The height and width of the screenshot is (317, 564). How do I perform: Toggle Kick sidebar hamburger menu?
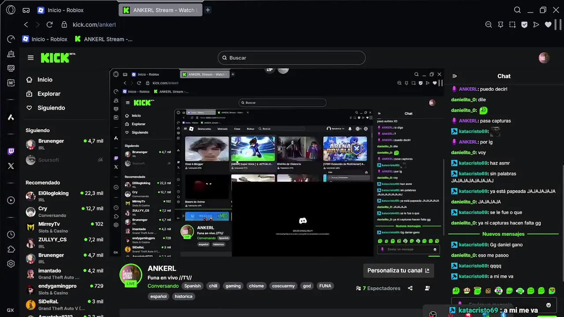[x=30, y=58]
